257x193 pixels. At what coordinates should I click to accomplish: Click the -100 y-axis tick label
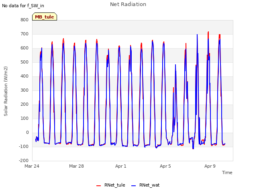[24, 146]
